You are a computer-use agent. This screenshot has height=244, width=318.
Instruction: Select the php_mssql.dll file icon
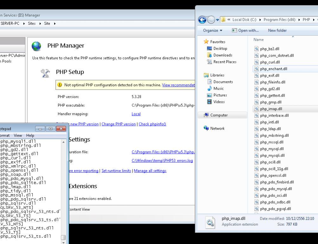coord(256,142)
